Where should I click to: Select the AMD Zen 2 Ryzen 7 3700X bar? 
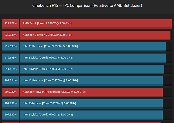click(95, 35)
